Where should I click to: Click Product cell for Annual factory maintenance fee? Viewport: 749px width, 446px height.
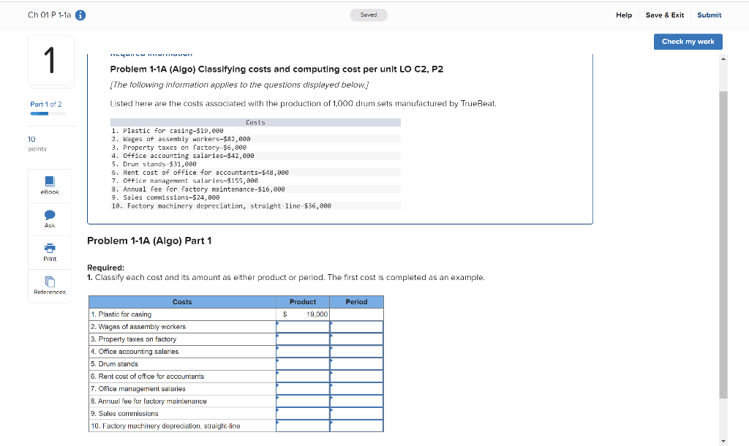click(x=303, y=401)
